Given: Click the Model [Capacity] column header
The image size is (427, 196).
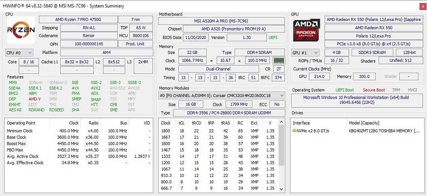Looking at the screenshot, I should 364,123.
